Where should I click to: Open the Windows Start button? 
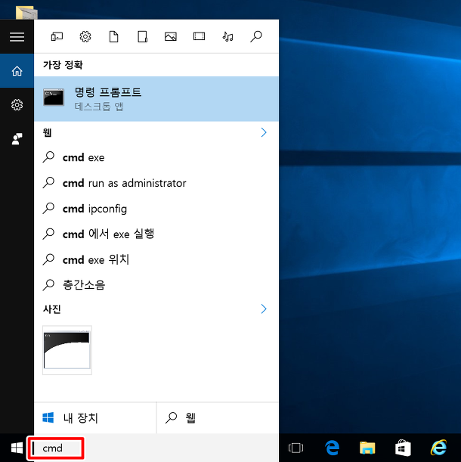click(x=17, y=448)
